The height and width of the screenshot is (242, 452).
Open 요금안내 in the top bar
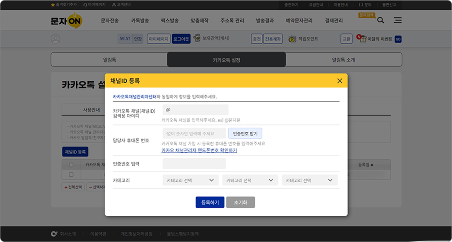tap(316, 5)
